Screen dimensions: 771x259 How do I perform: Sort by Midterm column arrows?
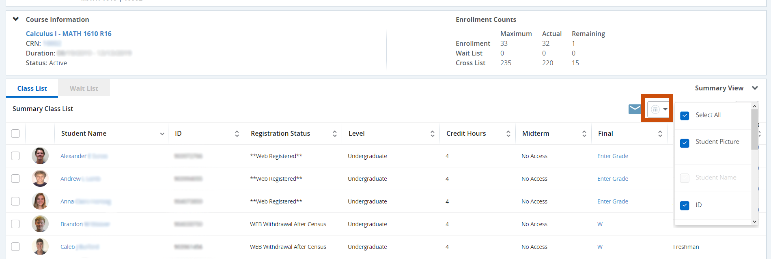point(584,134)
